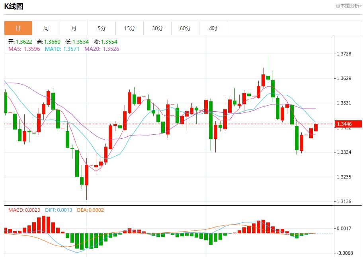Click the red current price tag 1.3446

click(x=348, y=124)
